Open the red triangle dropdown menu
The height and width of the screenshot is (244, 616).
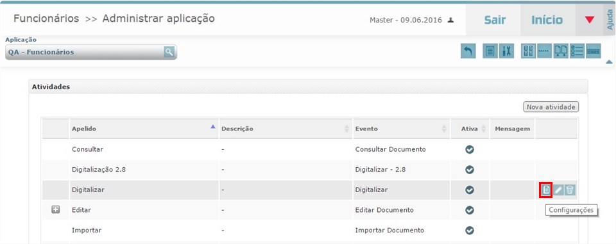click(590, 20)
